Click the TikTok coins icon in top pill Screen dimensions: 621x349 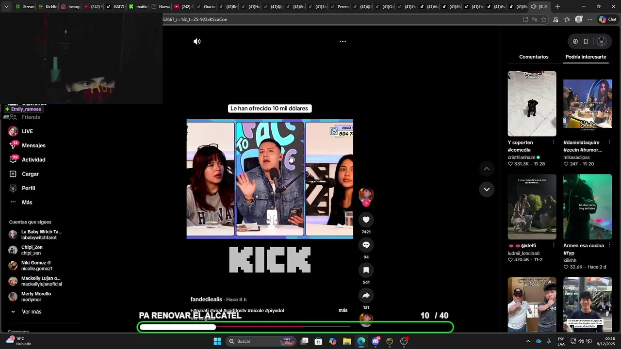[575, 42]
